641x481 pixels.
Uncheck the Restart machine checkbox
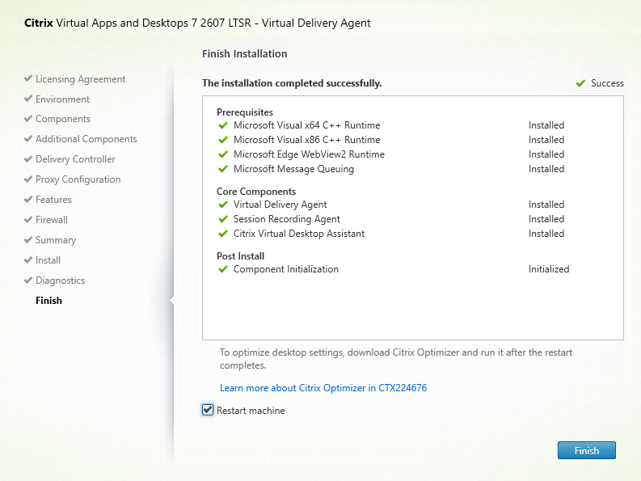tap(208, 410)
